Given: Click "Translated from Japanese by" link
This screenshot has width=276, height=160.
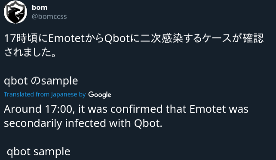Looking at the screenshot, I should pos(45,95).
